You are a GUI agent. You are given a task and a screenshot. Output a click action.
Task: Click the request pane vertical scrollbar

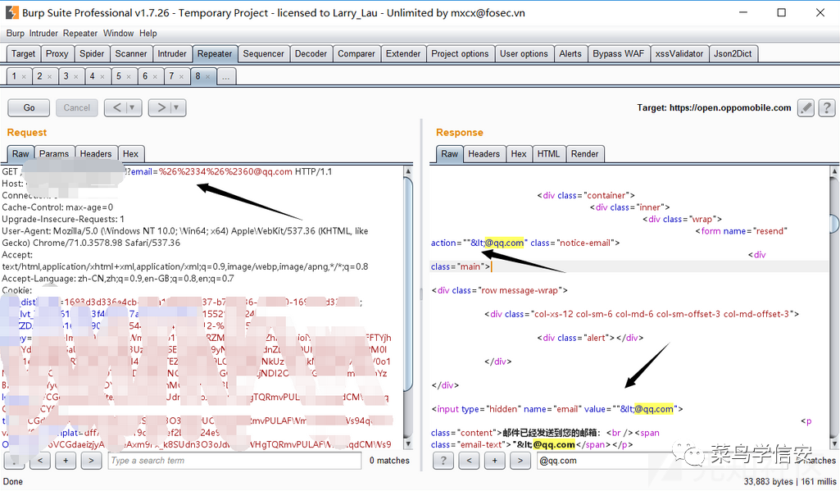pos(408,307)
